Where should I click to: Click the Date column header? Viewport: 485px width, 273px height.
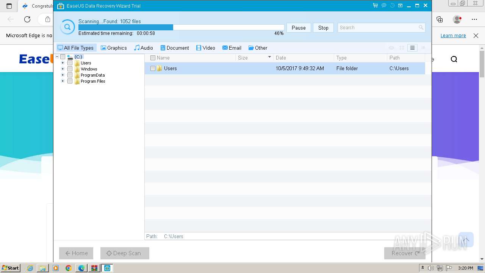click(304, 58)
